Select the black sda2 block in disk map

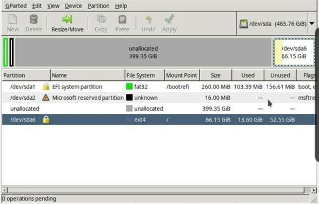click(x=11, y=52)
